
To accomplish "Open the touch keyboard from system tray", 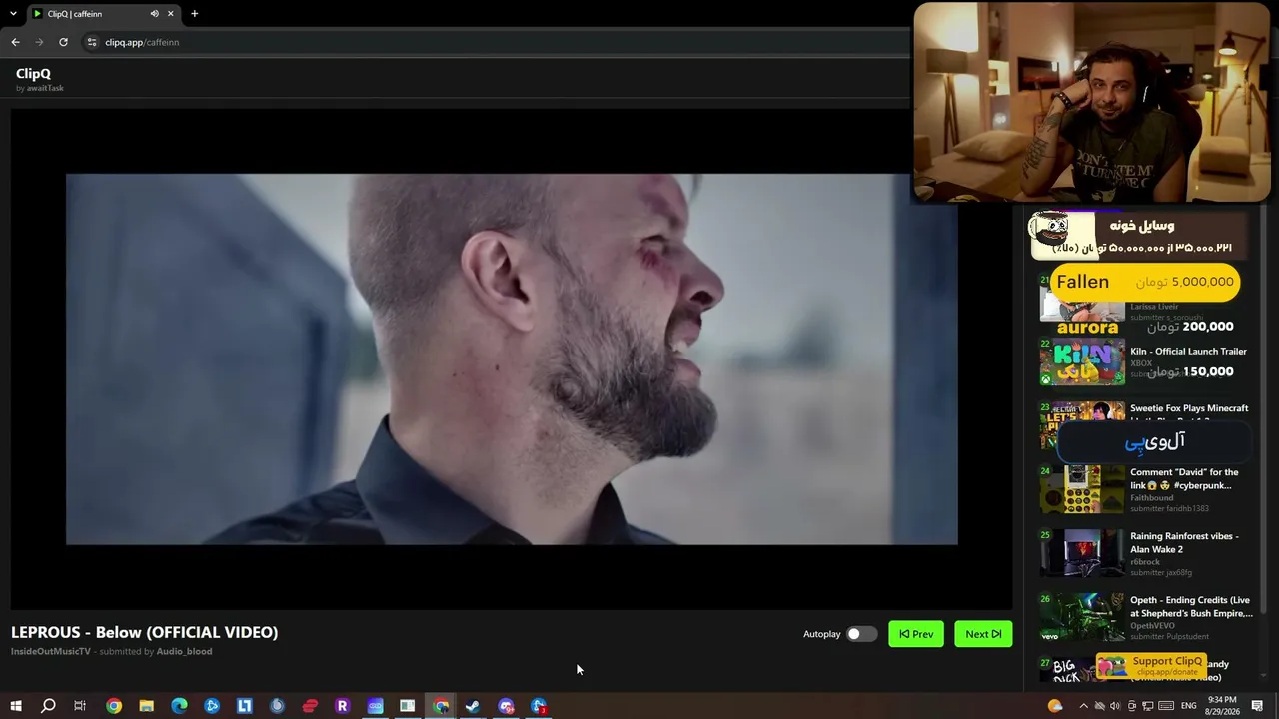I will pos(1166,706).
